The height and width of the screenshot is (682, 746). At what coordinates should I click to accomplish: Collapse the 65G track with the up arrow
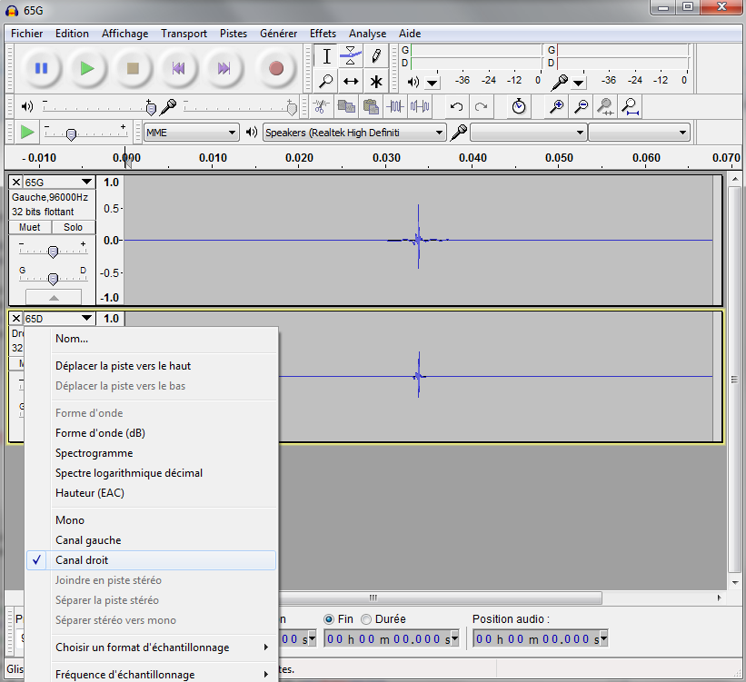(x=54, y=298)
